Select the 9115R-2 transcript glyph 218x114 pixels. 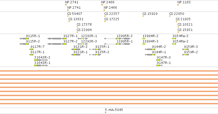[x=24, y=44]
